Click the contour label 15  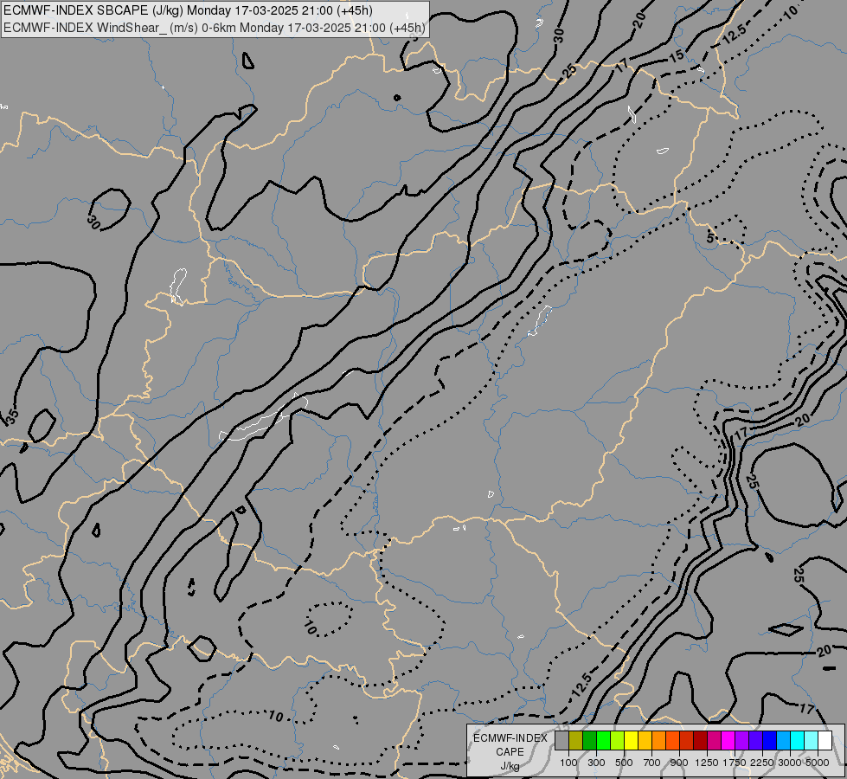677,55
